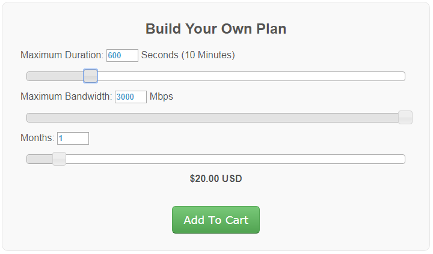Click the Months slider handle
The width and height of the screenshot is (433, 254).
click(59, 159)
